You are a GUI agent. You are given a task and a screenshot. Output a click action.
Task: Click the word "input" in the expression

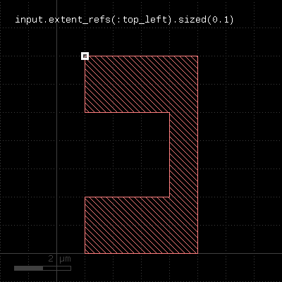coord(29,20)
